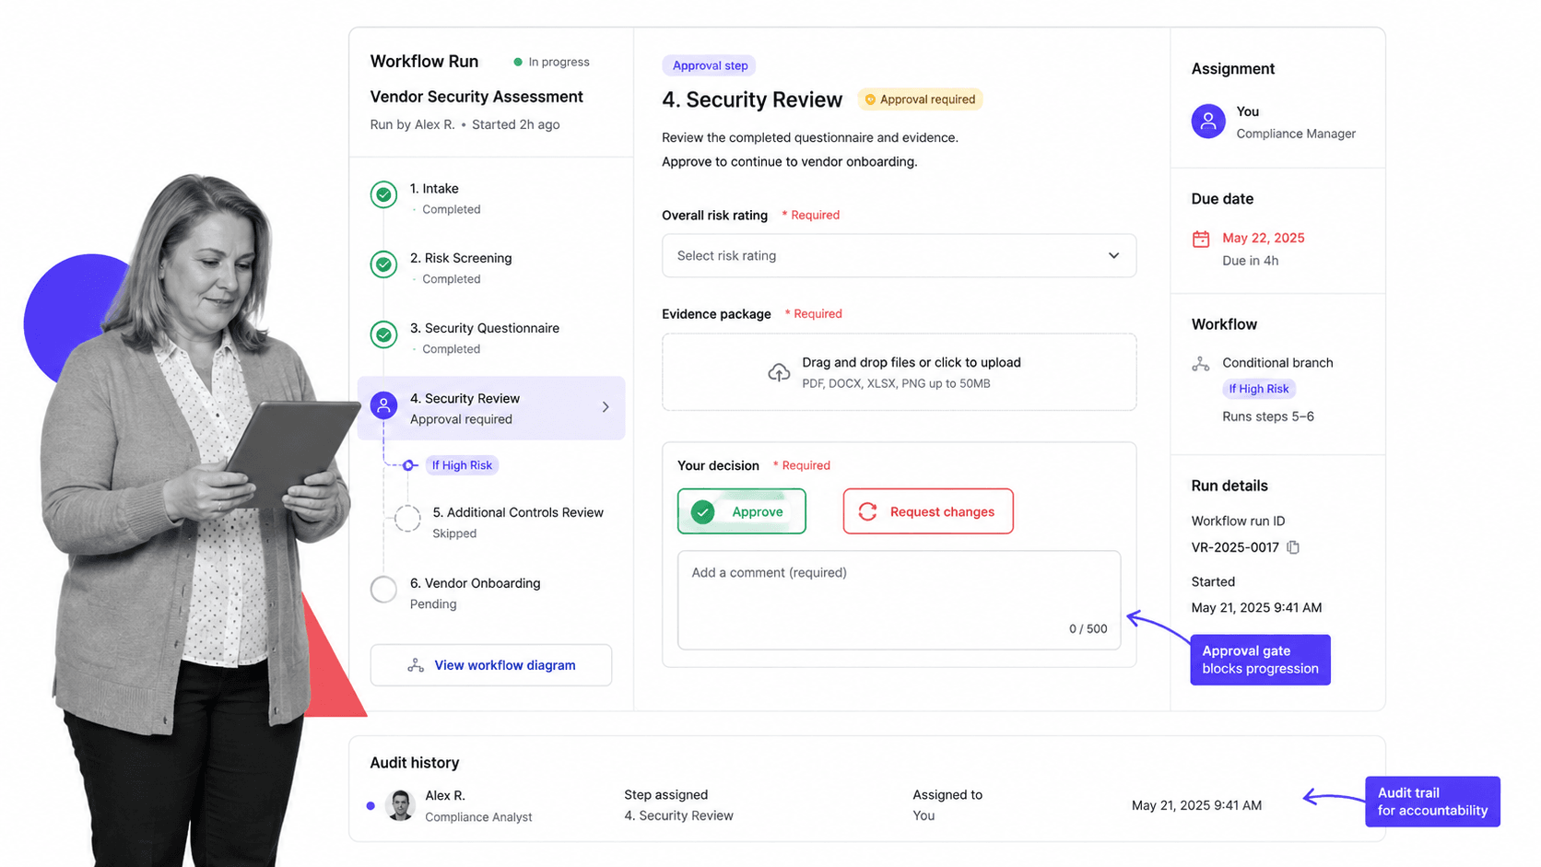Click the VR-2025-0017 run ID text
1541x867 pixels.
point(1235,547)
